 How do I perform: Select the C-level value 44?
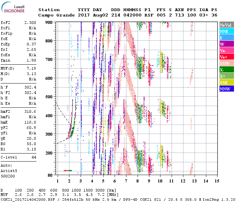34,157
